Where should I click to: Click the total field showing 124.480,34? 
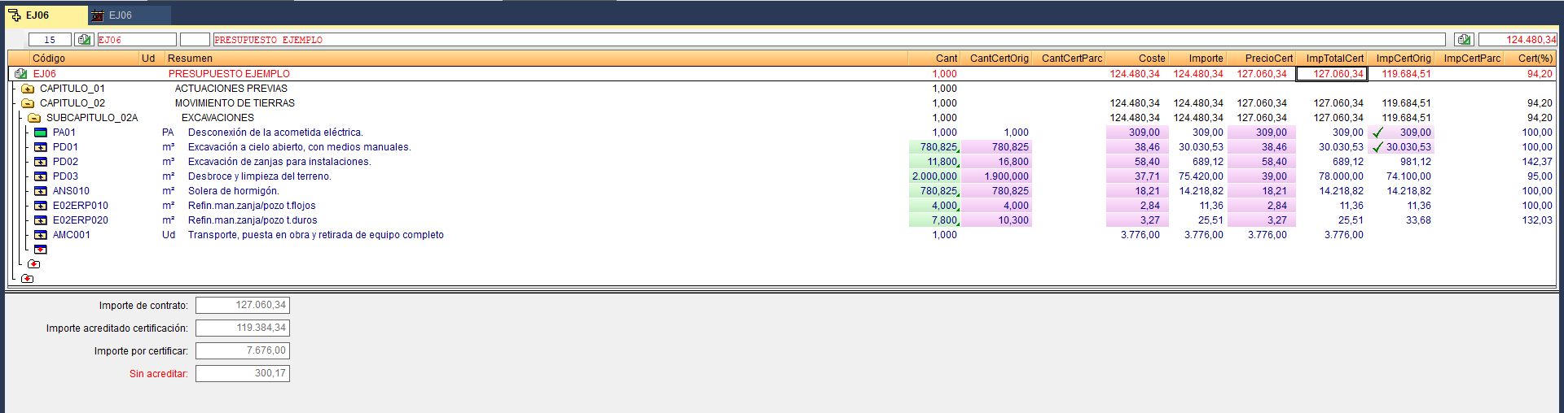tap(1518, 39)
